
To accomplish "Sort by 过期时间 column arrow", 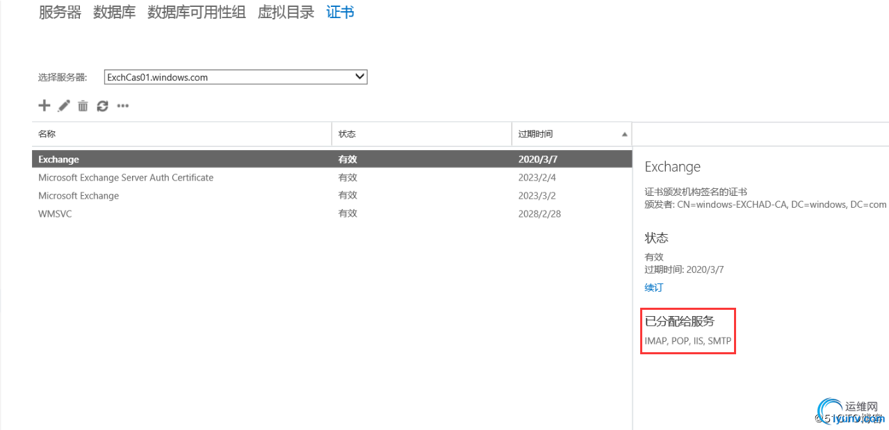I will [x=624, y=134].
